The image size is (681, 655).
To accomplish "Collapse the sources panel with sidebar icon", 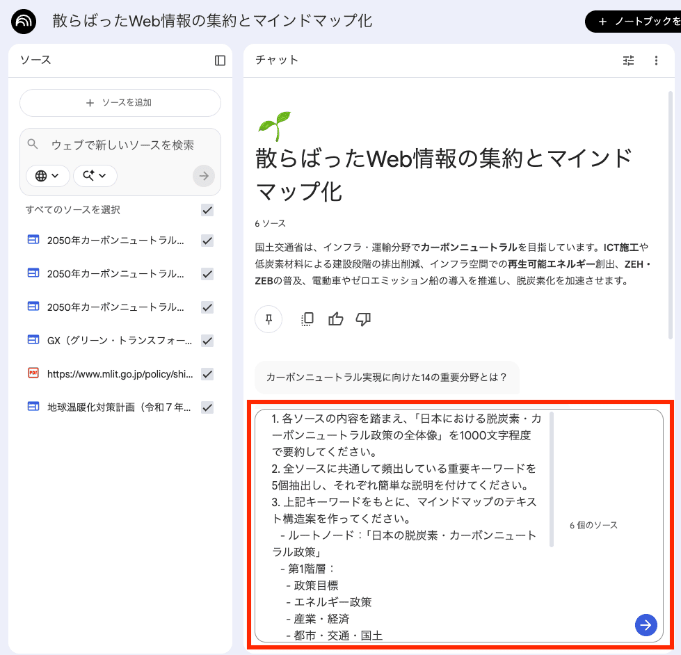I will (x=220, y=60).
